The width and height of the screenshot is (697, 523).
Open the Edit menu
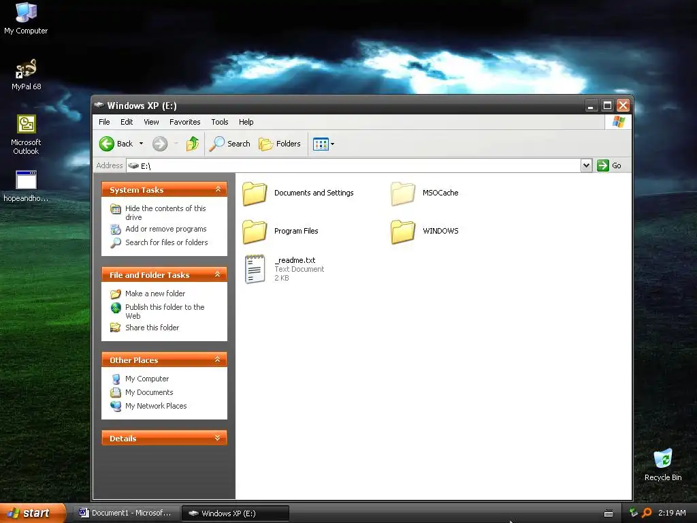click(x=127, y=122)
